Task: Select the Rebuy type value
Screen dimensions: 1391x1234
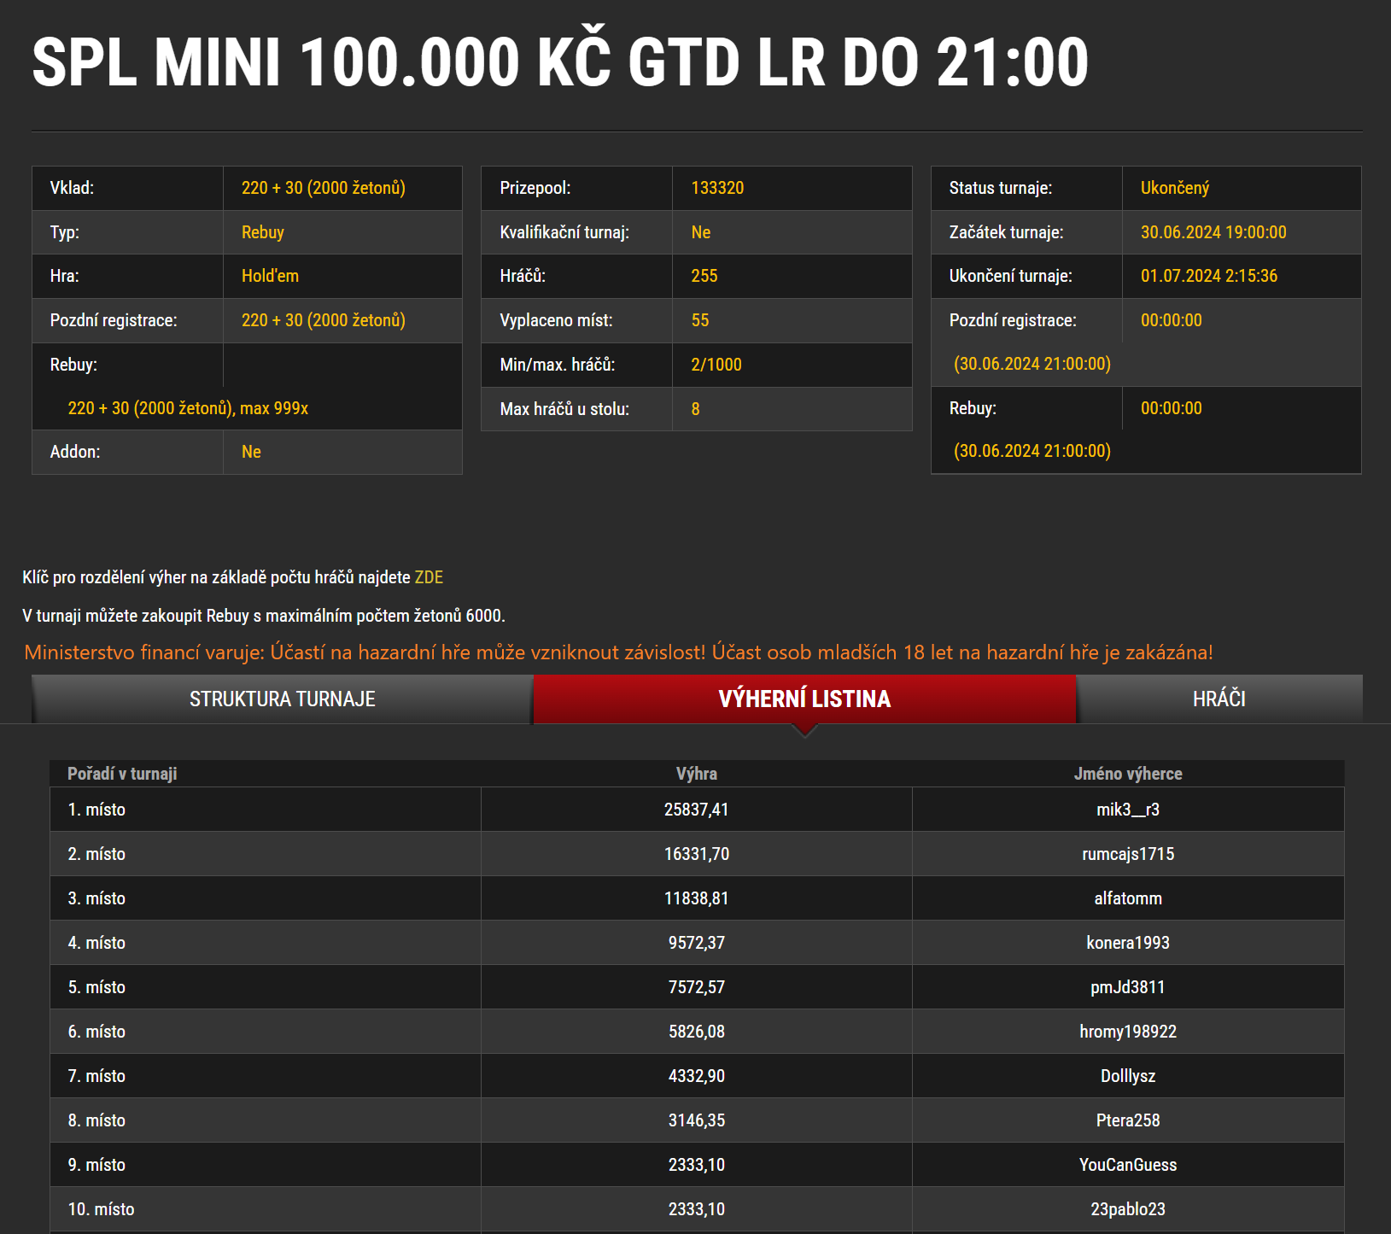Action: [262, 232]
